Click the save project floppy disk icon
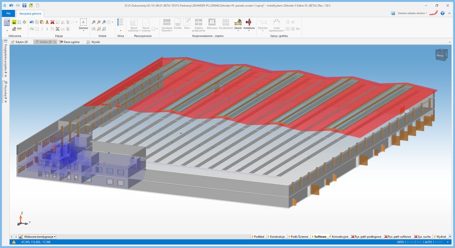This screenshot has width=455, height=248. 24,5
